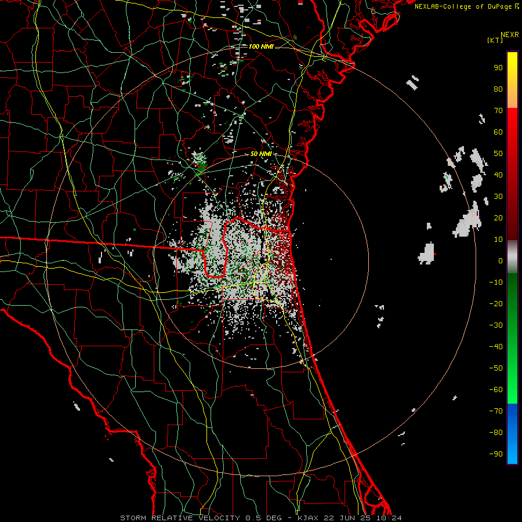Click the 20 value on the velocity scale
Viewport: 522px width, 522px height.
(498, 218)
